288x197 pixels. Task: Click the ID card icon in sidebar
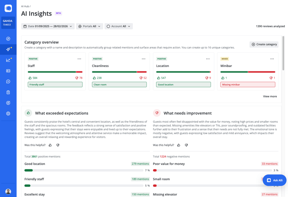click(8, 71)
